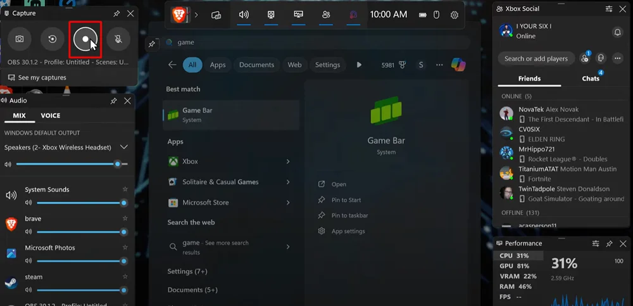633x306 pixels.
Task: Open Game Bar settings gear icon
Action: point(454,15)
